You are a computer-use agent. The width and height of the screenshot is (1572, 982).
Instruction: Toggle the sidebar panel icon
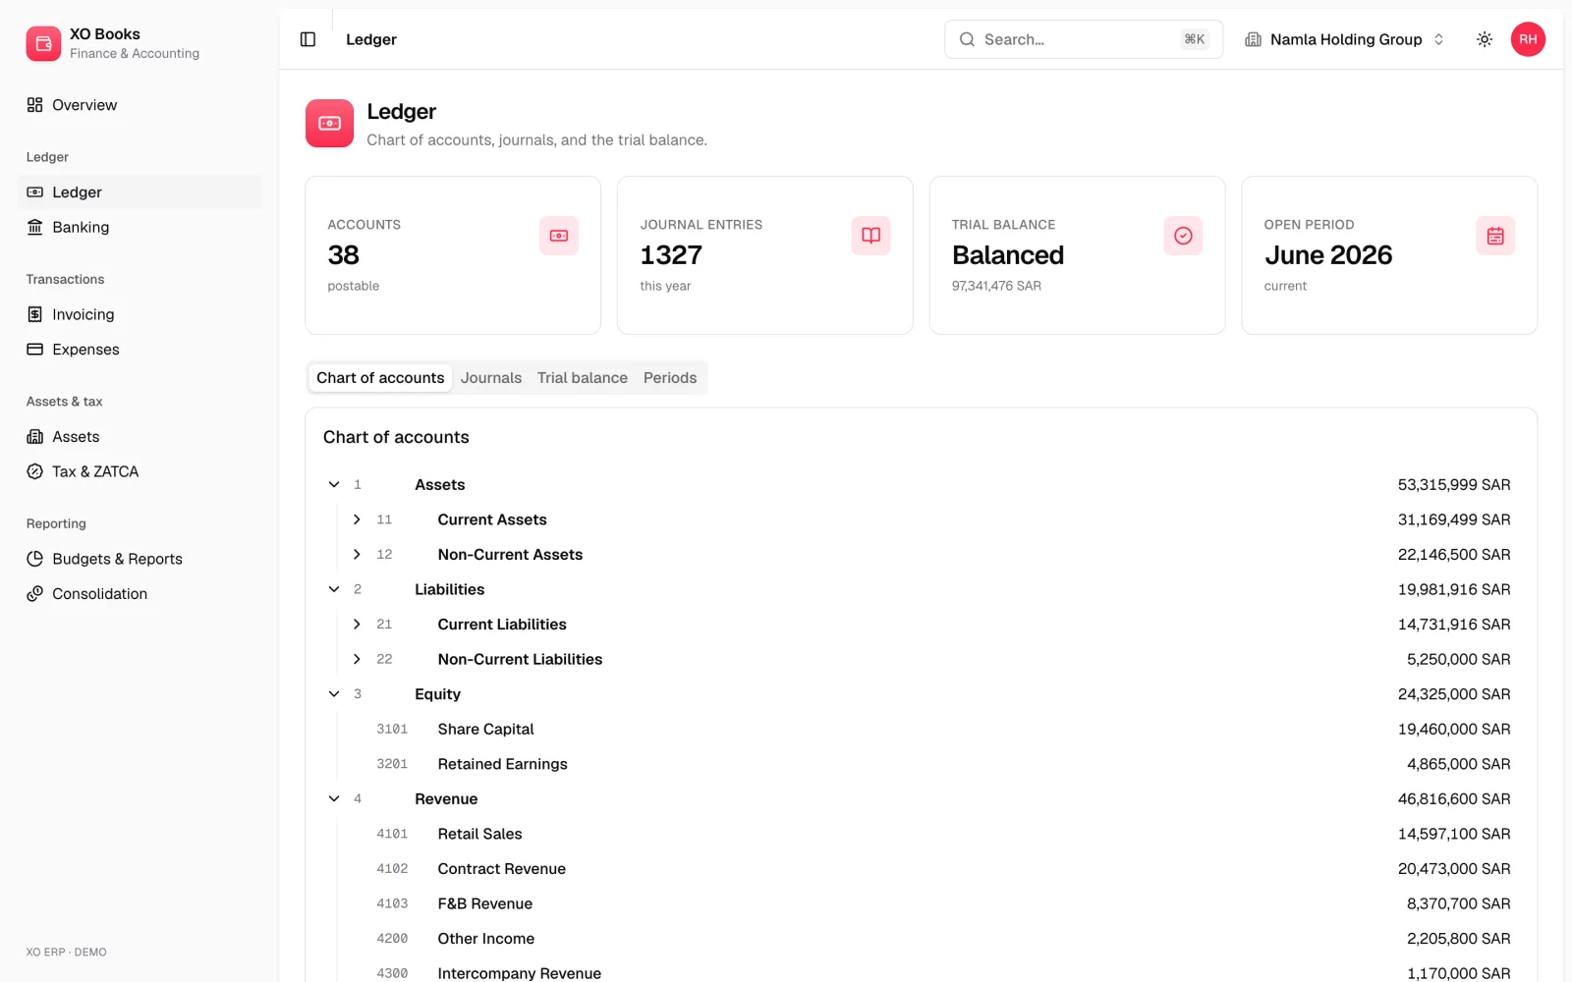click(x=308, y=39)
